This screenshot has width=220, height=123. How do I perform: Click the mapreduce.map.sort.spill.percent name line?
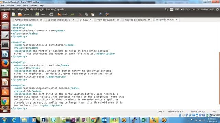pyautogui.click(x=46, y=88)
